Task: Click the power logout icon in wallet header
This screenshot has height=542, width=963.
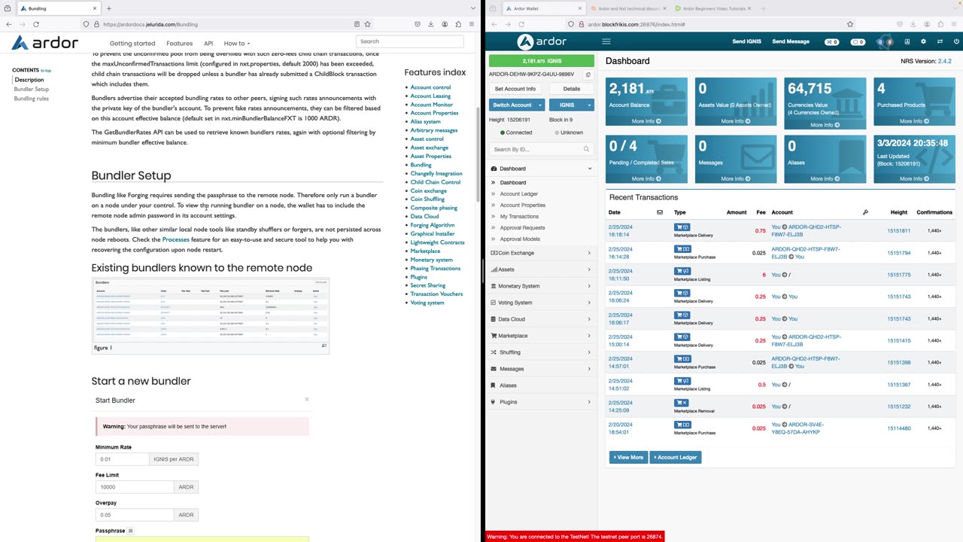Action: coord(956,41)
